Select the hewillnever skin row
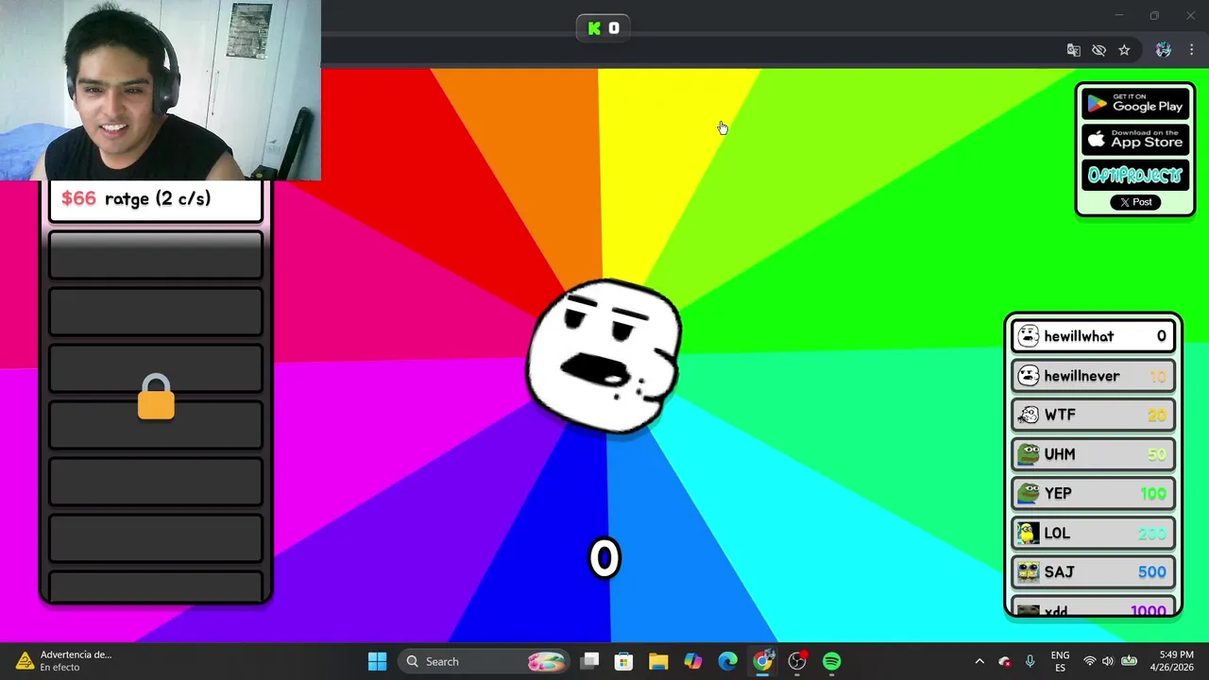The image size is (1209, 680). click(1093, 376)
